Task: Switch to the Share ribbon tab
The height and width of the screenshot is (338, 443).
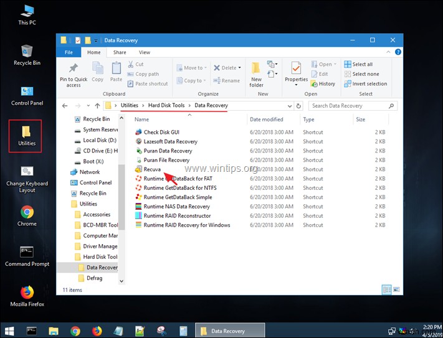Action: (x=120, y=52)
